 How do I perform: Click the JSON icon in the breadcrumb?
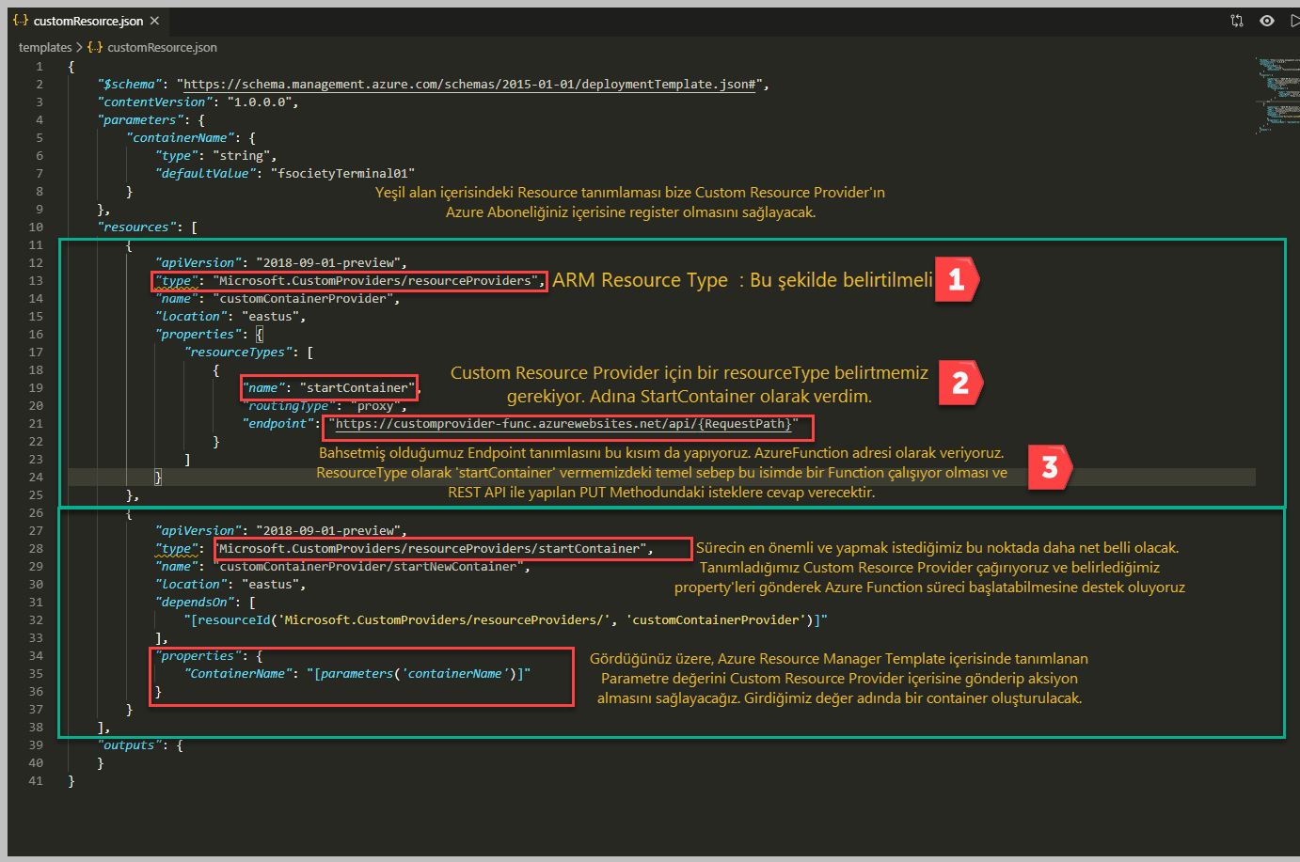(95, 47)
